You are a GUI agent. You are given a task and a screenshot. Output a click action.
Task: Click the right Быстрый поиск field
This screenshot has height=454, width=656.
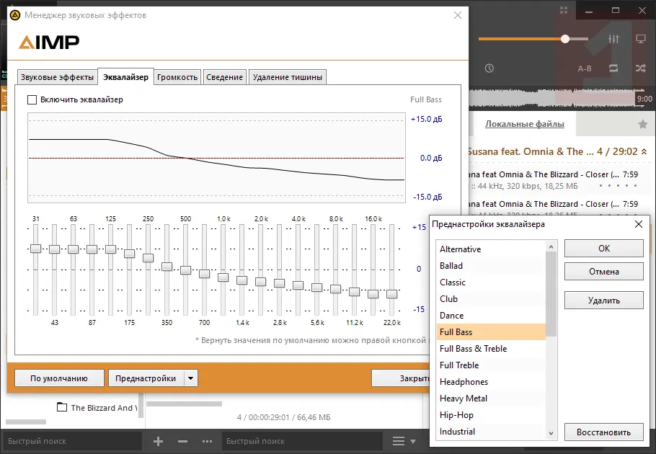[x=302, y=441]
